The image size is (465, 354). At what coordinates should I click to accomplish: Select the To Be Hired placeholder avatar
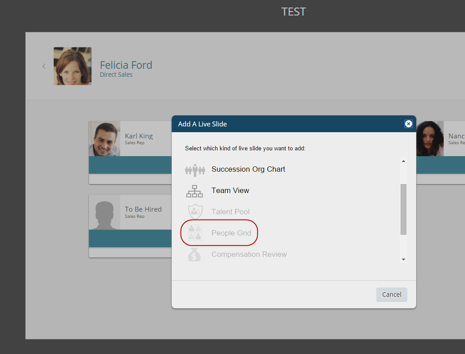(x=105, y=212)
